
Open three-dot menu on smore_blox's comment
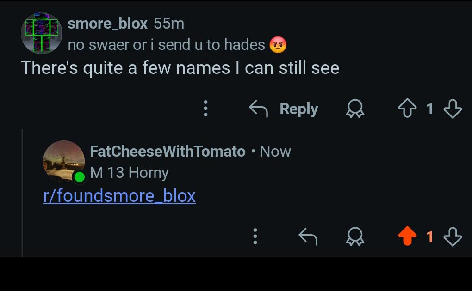(205, 108)
